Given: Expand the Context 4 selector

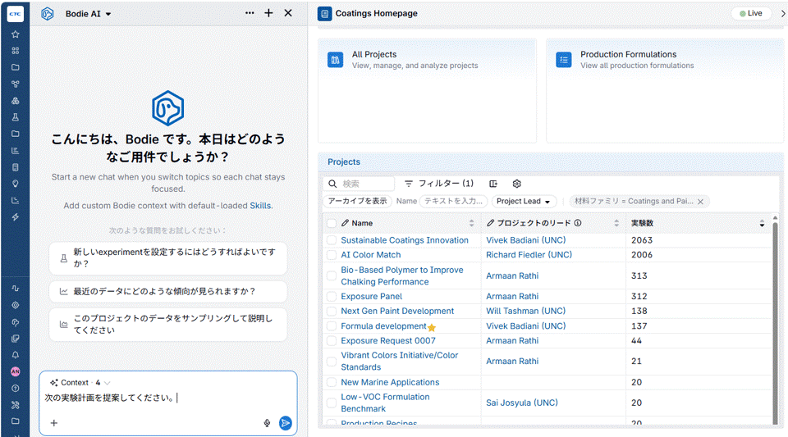Looking at the screenshot, I should tap(80, 382).
